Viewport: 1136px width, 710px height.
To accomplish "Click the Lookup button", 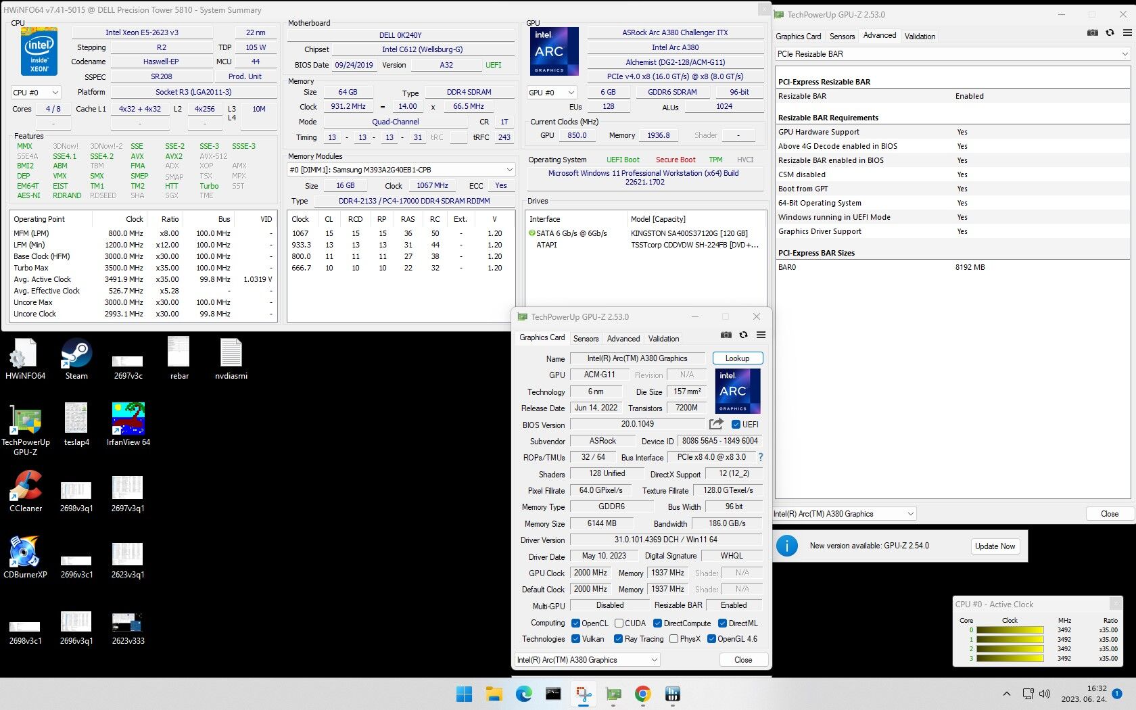I will pyautogui.click(x=737, y=358).
